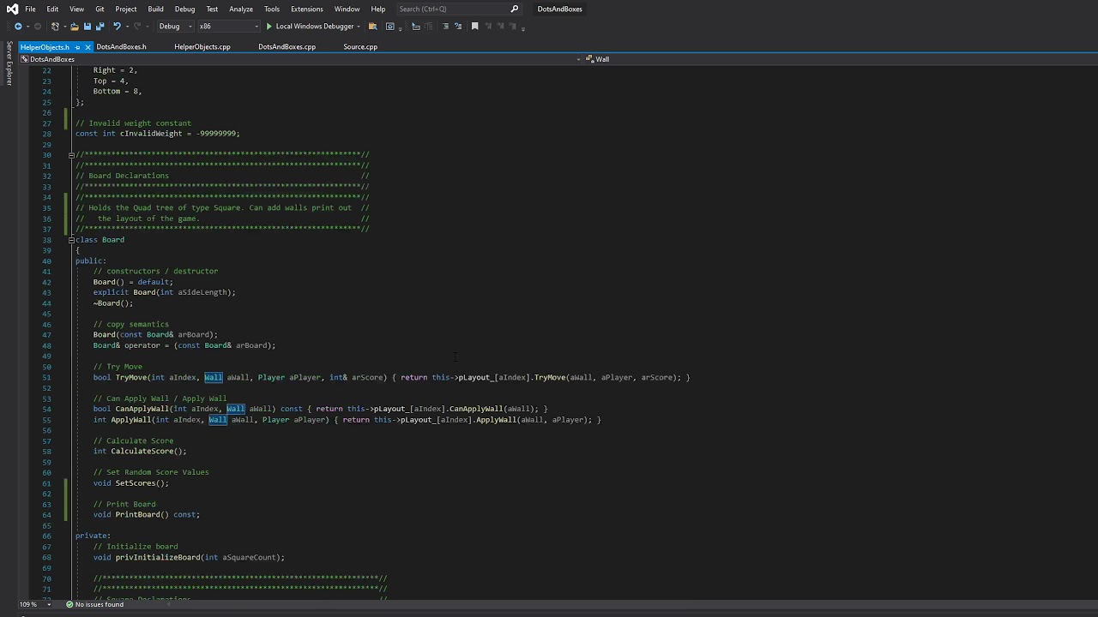Open the Tools menu
Screen dimensions: 1098x617
(x=272, y=9)
